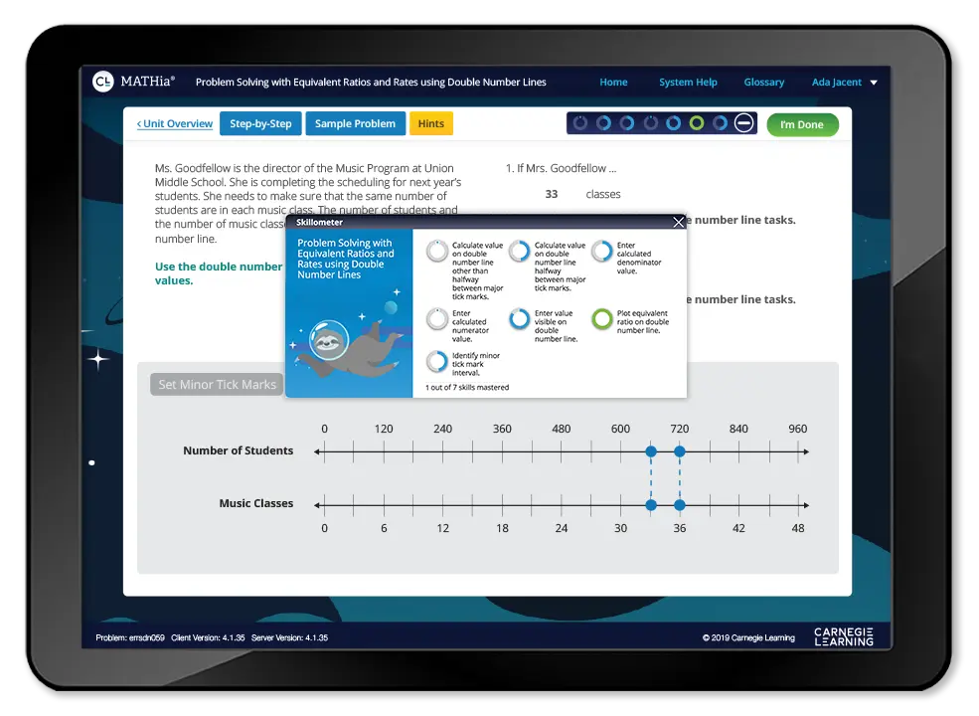Go back via the Unit Overview link

click(x=174, y=123)
